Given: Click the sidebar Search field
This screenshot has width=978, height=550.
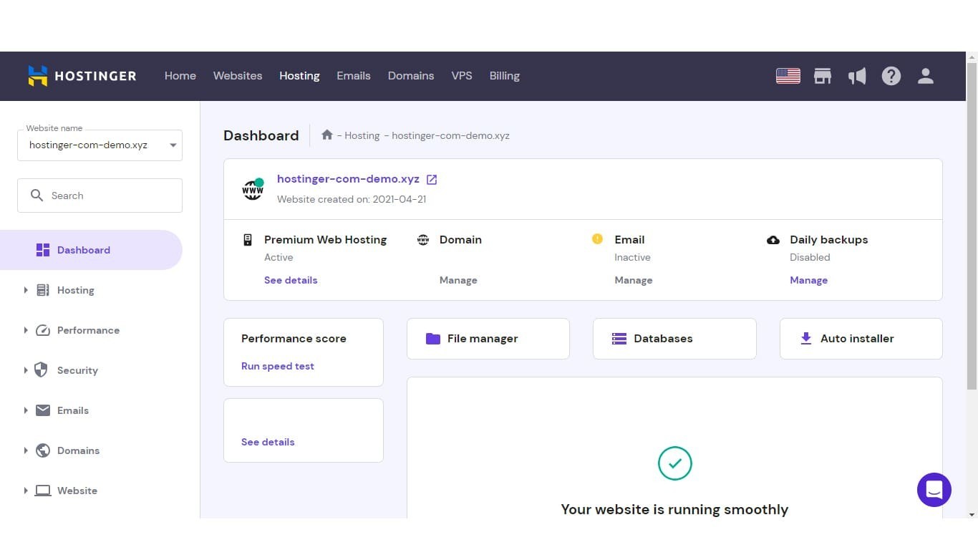Looking at the screenshot, I should point(100,196).
